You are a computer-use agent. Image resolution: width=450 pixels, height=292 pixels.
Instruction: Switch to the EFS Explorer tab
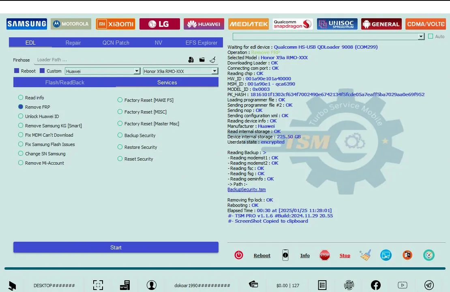coord(201,43)
